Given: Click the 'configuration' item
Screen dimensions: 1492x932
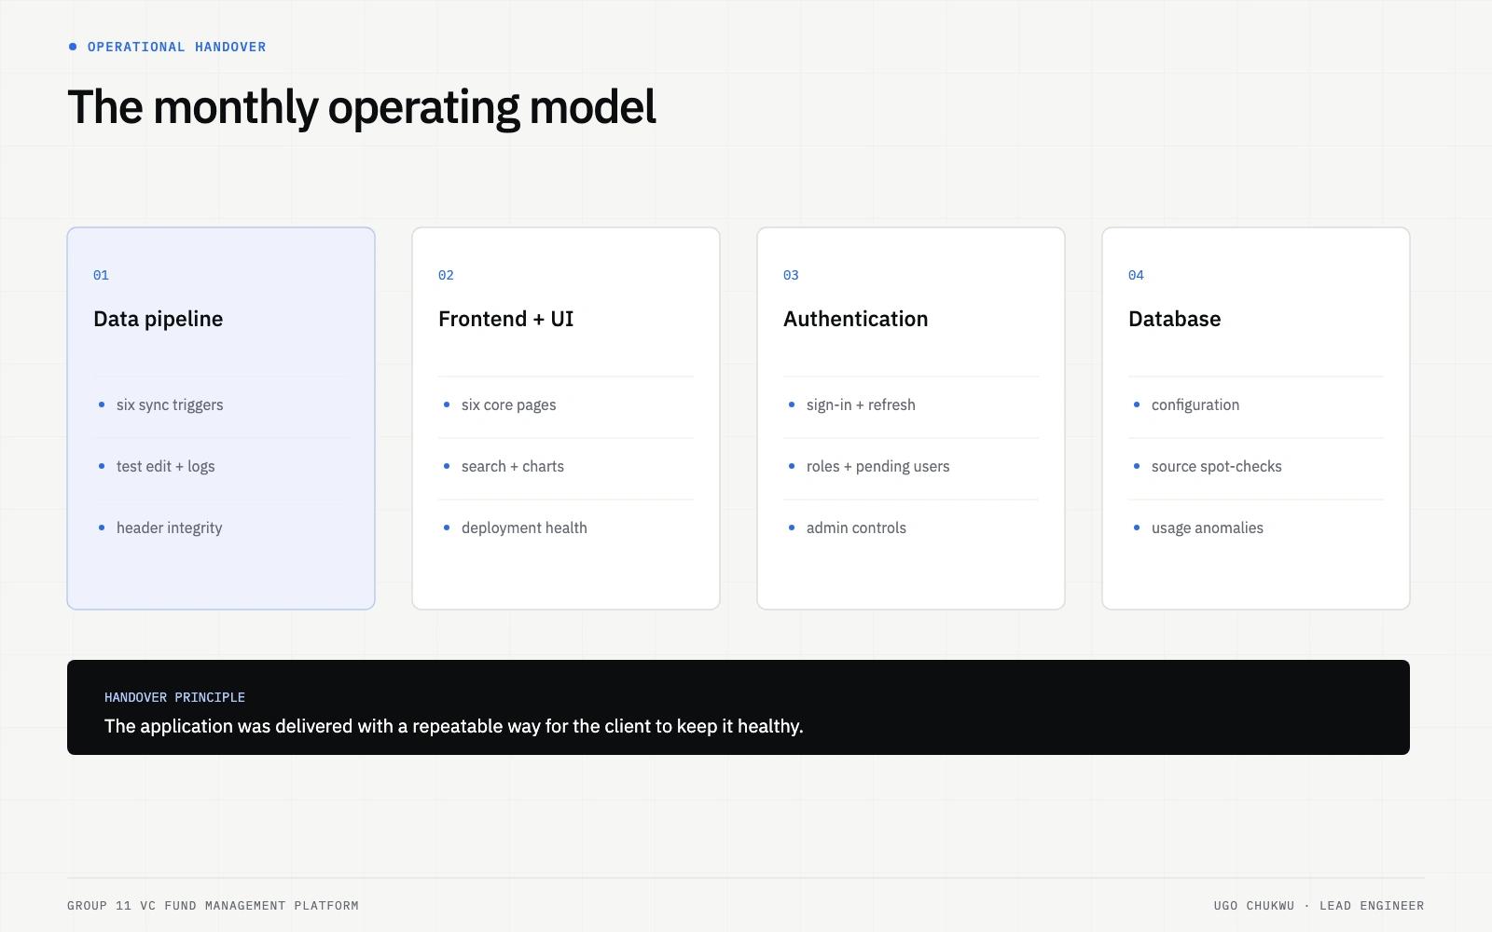Looking at the screenshot, I should 1195,404.
